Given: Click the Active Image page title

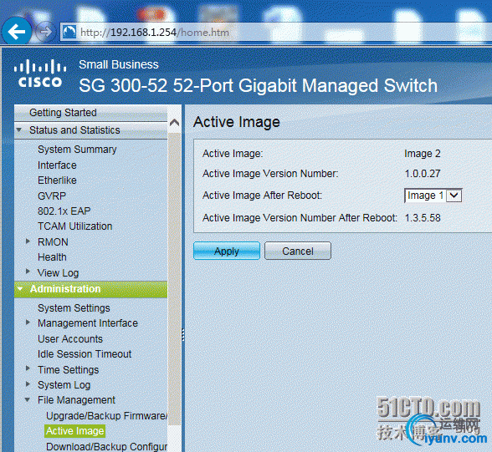Looking at the screenshot, I should click(x=237, y=122).
